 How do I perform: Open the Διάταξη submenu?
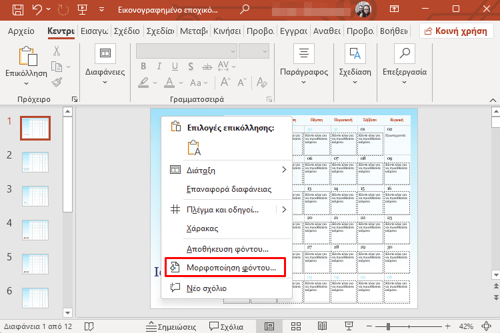tap(227, 170)
